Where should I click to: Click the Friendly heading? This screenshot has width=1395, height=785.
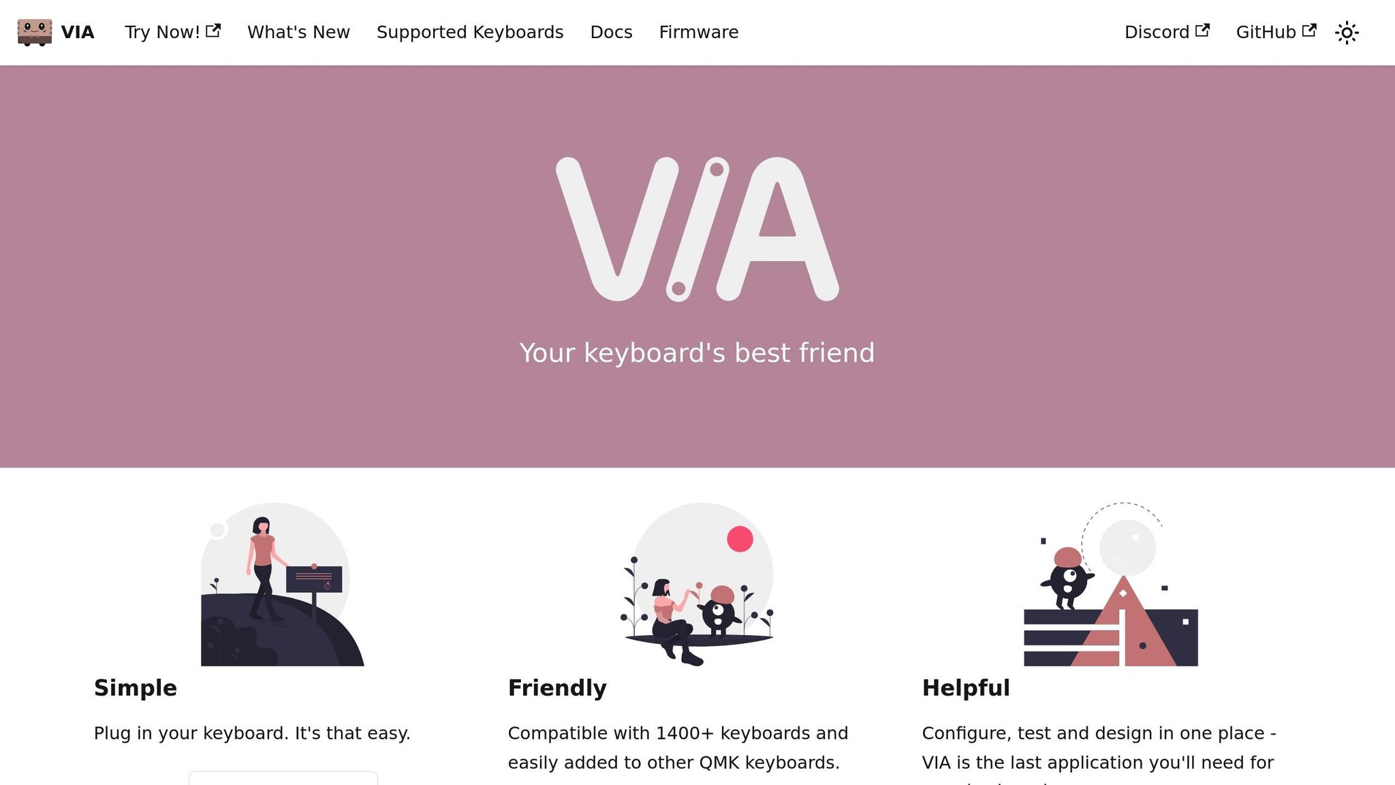(557, 688)
